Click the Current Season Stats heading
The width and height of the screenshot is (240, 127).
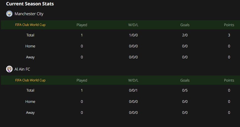tap(30, 4)
